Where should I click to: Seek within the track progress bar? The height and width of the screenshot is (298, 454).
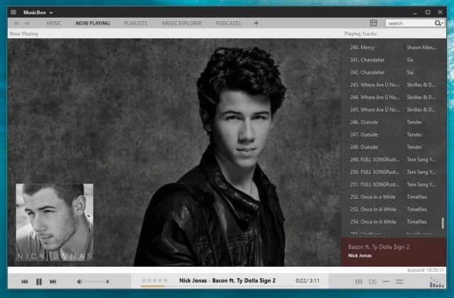(x=230, y=286)
